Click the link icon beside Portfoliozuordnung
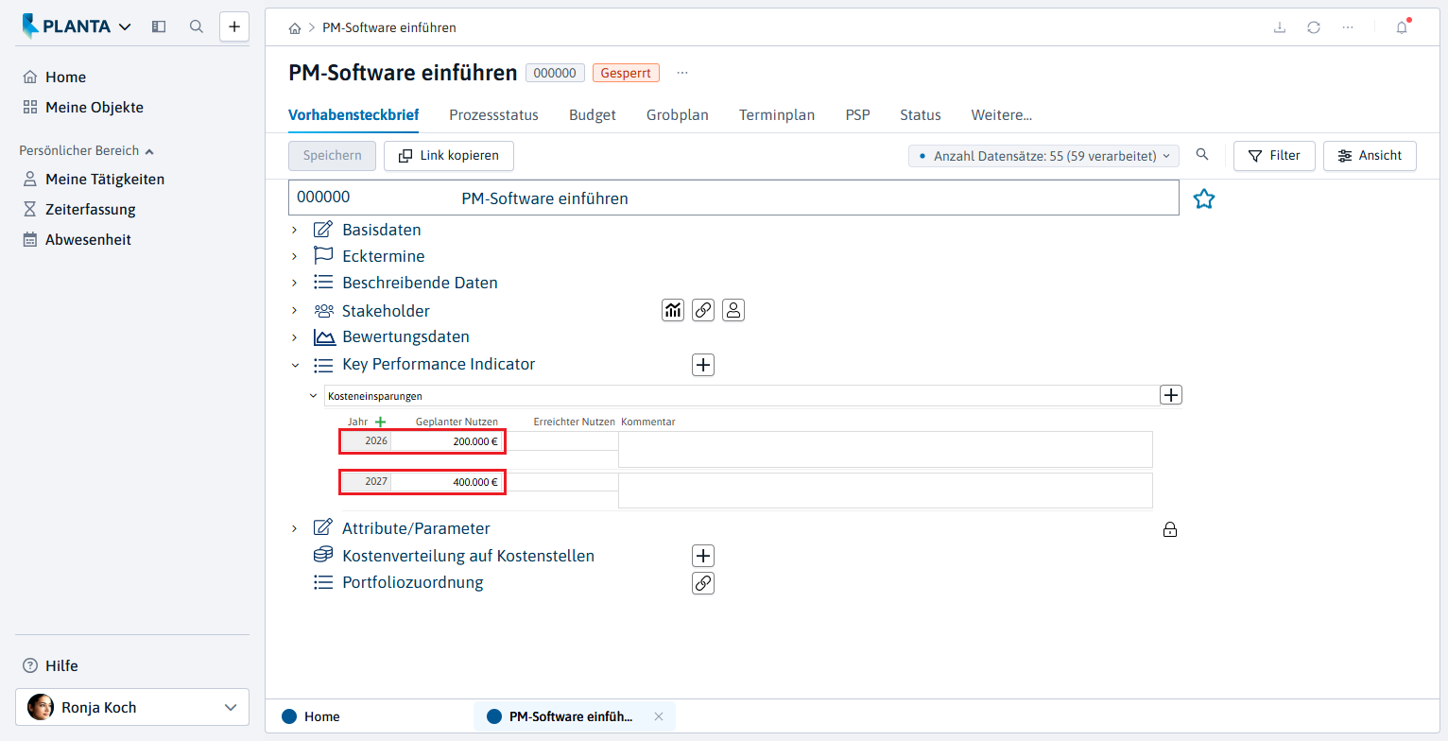 pyautogui.click(x=703, y=583)
